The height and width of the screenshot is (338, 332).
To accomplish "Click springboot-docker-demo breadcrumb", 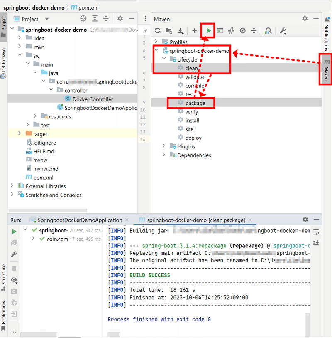I will point(34,8).
